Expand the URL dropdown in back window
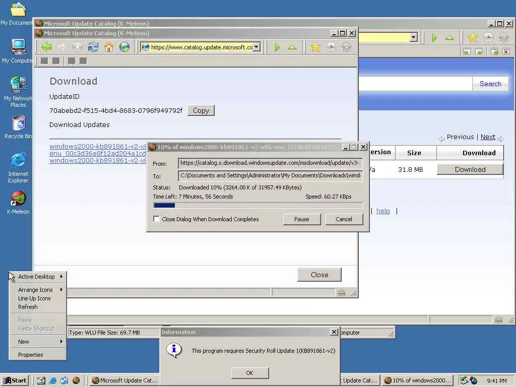The image size is (516, 387). point(414,37)
